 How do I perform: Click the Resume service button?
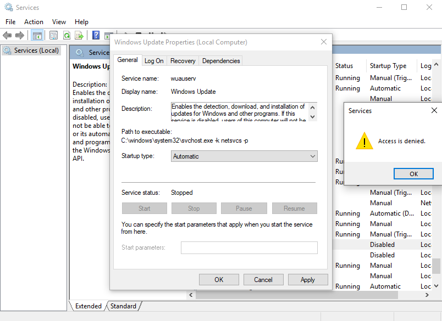294,208
